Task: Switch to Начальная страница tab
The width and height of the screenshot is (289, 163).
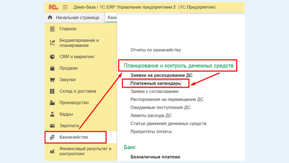Action: click(74, 17)
